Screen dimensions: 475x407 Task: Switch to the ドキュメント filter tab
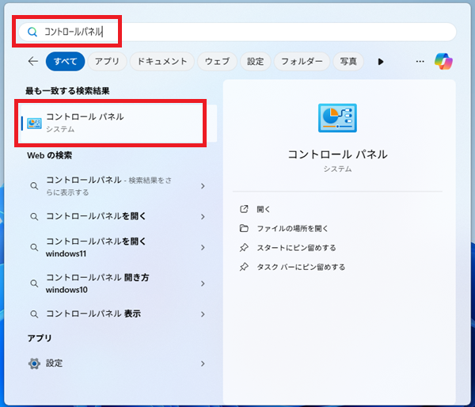click(x=162, y=62)
